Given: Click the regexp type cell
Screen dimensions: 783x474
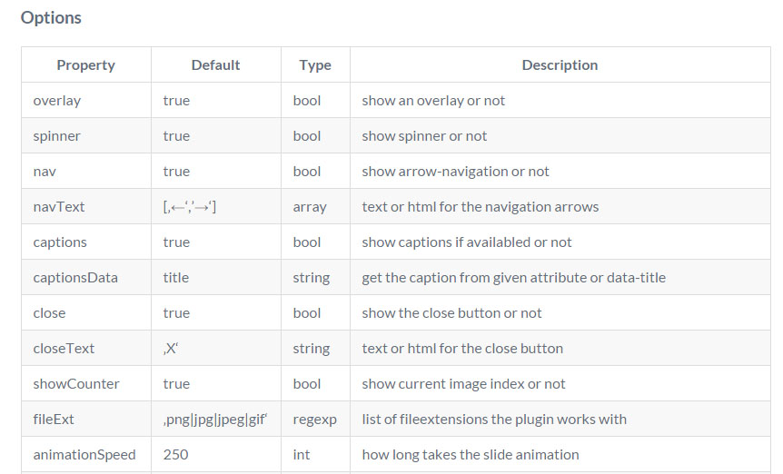Looking at the screenshot, I should pos(315,420).
